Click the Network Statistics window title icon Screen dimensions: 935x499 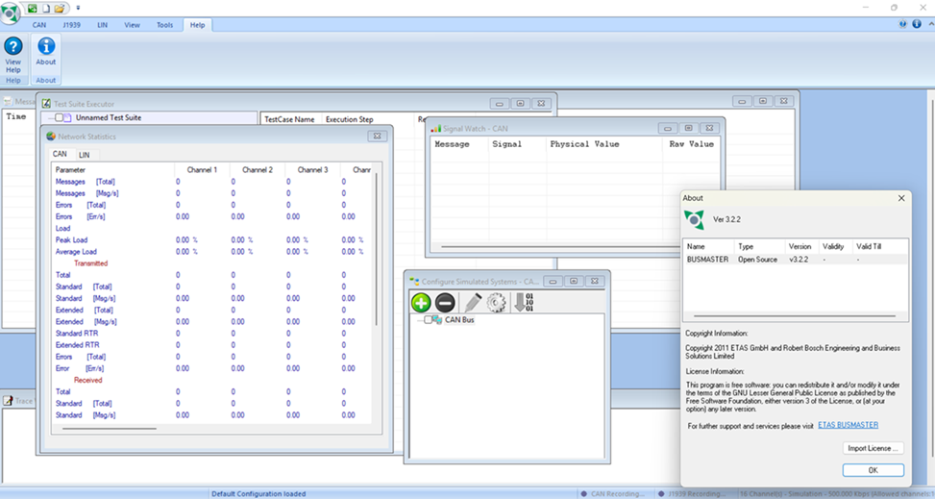(x=51, y=137)
